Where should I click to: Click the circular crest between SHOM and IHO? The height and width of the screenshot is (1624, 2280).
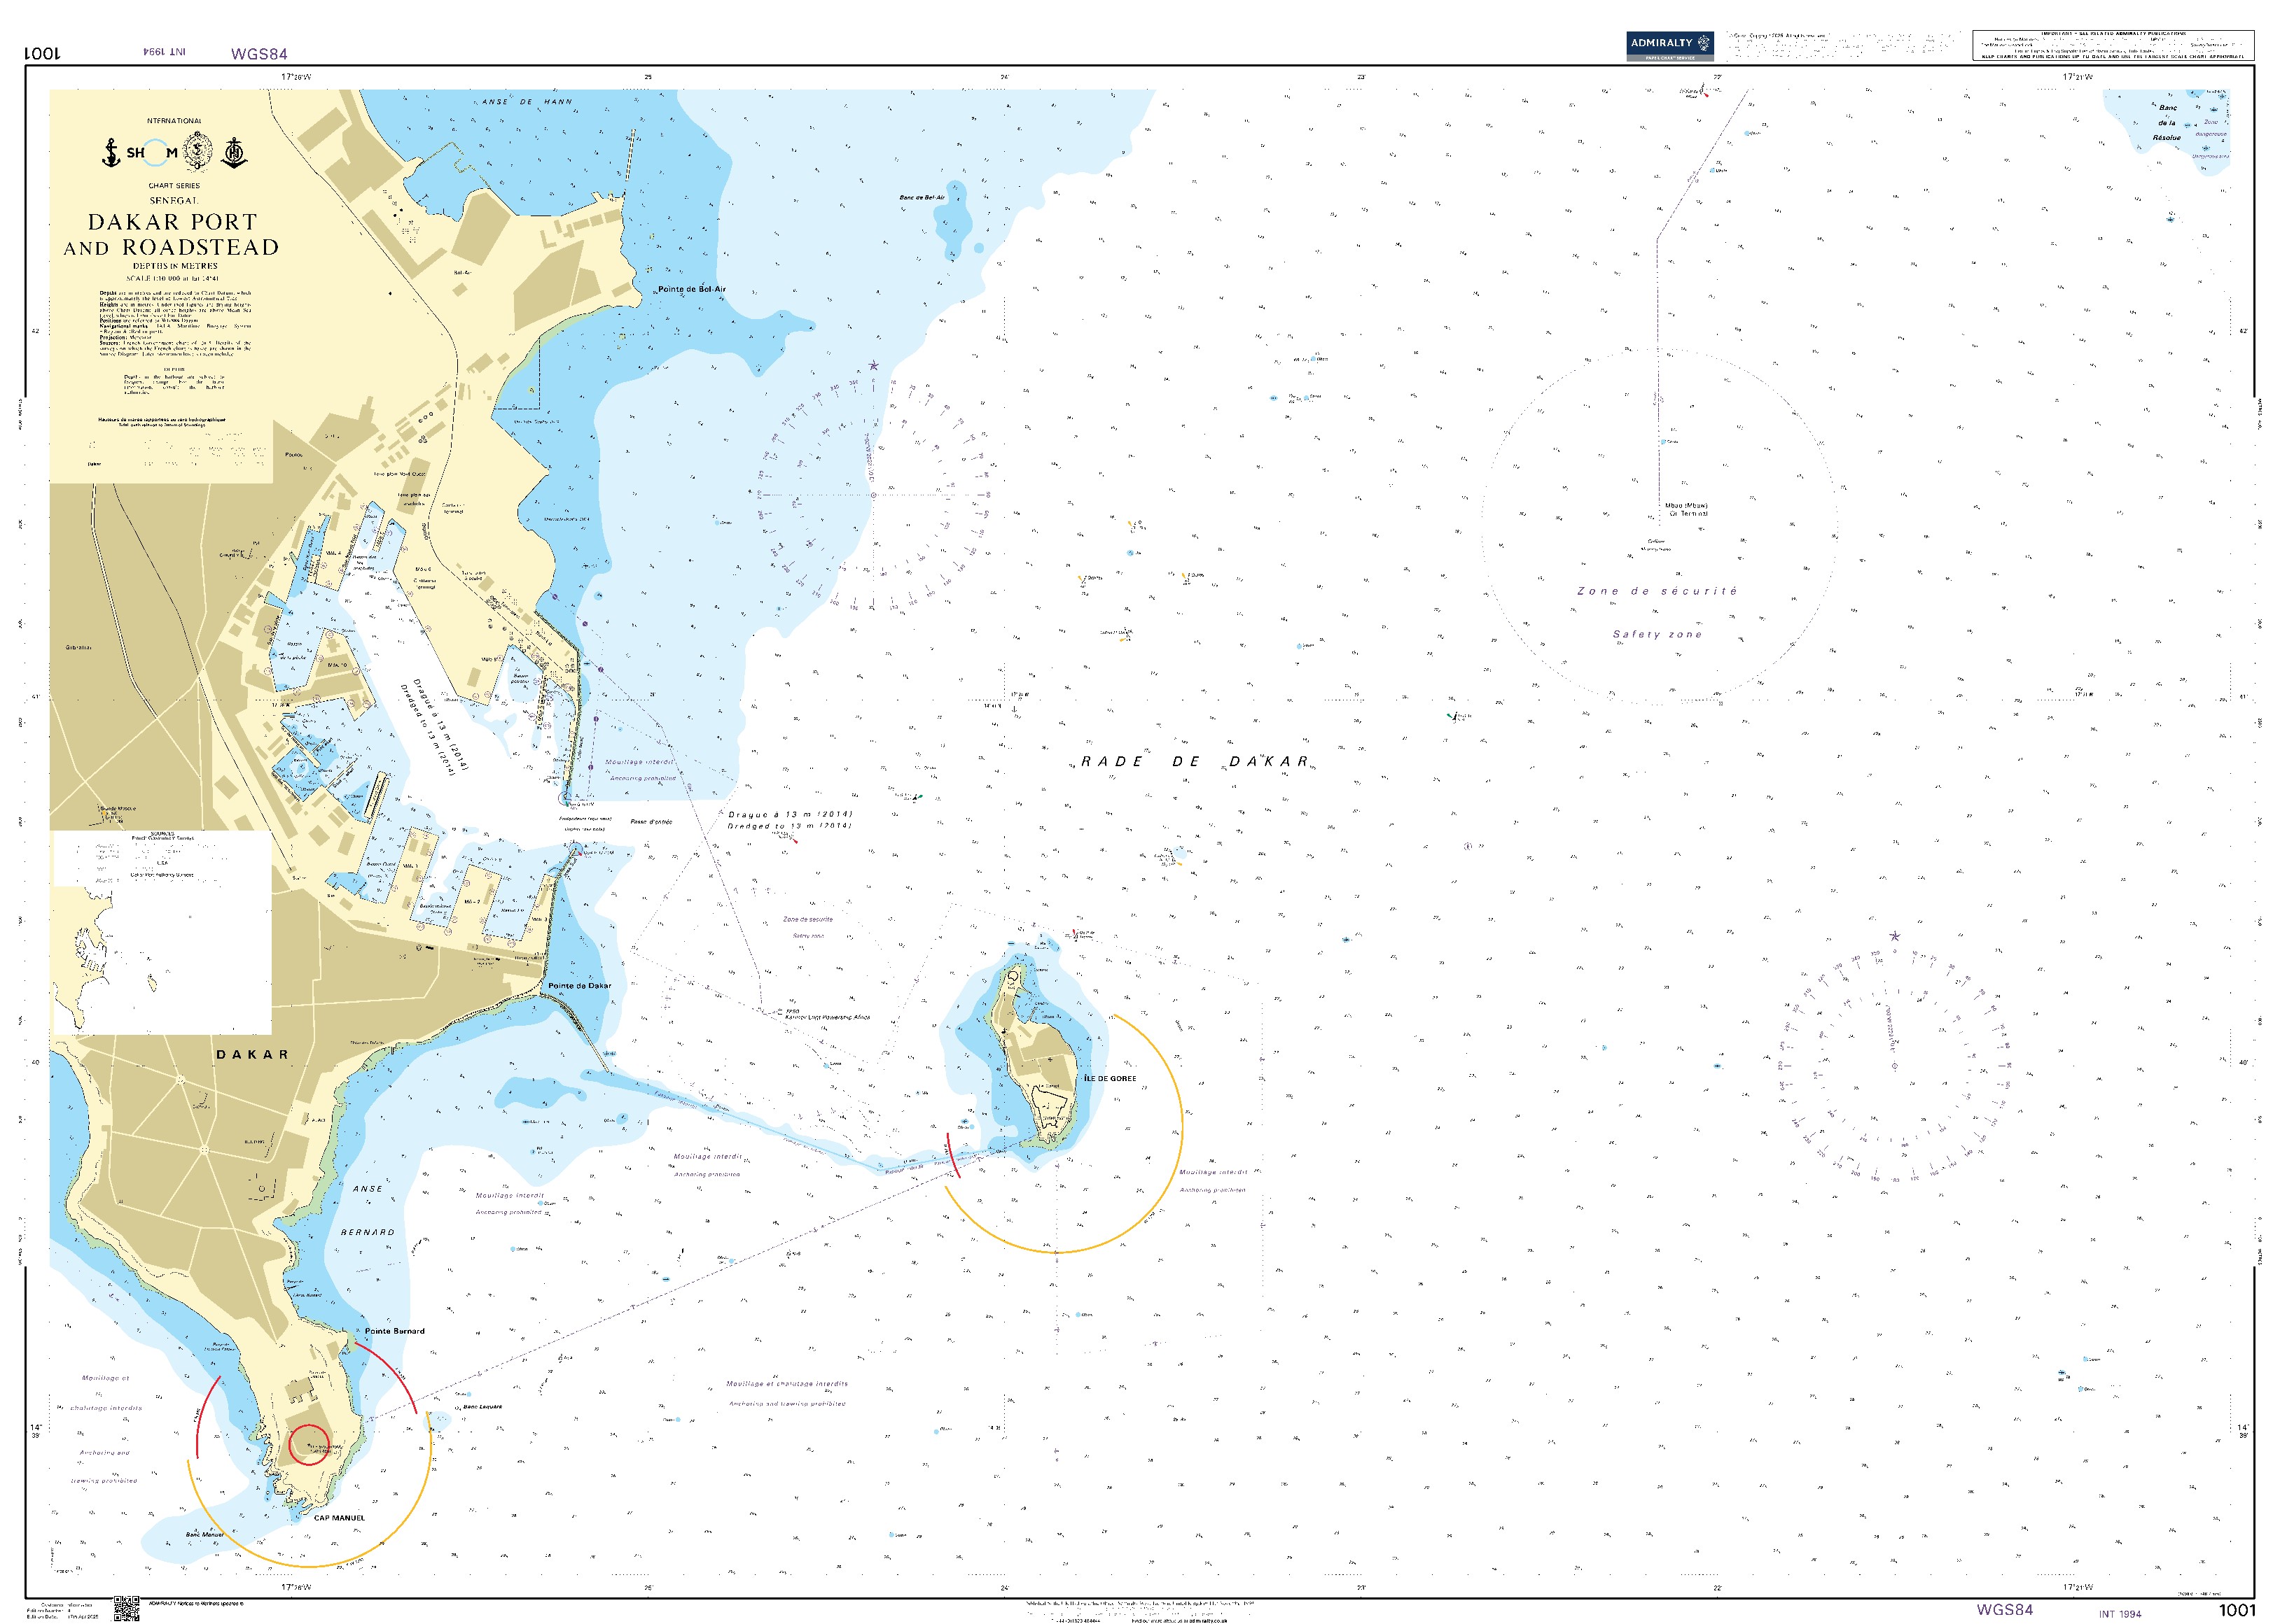coord(197,152)
